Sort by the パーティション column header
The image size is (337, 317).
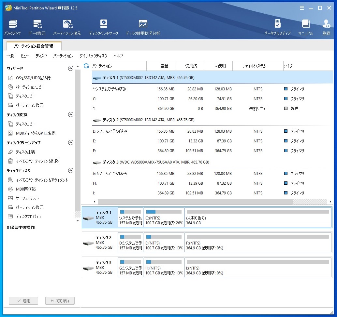tap(119, 66)
